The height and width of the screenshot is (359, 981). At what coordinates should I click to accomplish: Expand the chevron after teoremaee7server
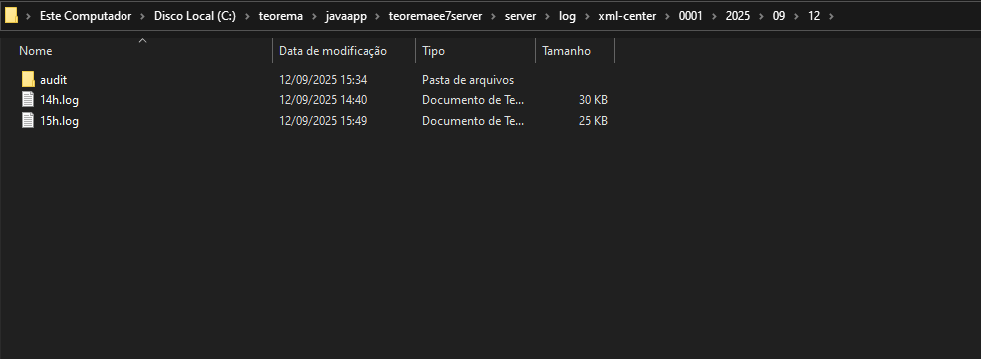[x=494, y=16]
